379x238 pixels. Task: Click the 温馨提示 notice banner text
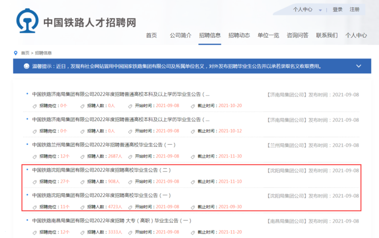click(x=177, y=66)
